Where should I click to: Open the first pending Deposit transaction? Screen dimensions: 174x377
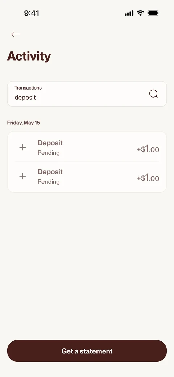point(87,148)
